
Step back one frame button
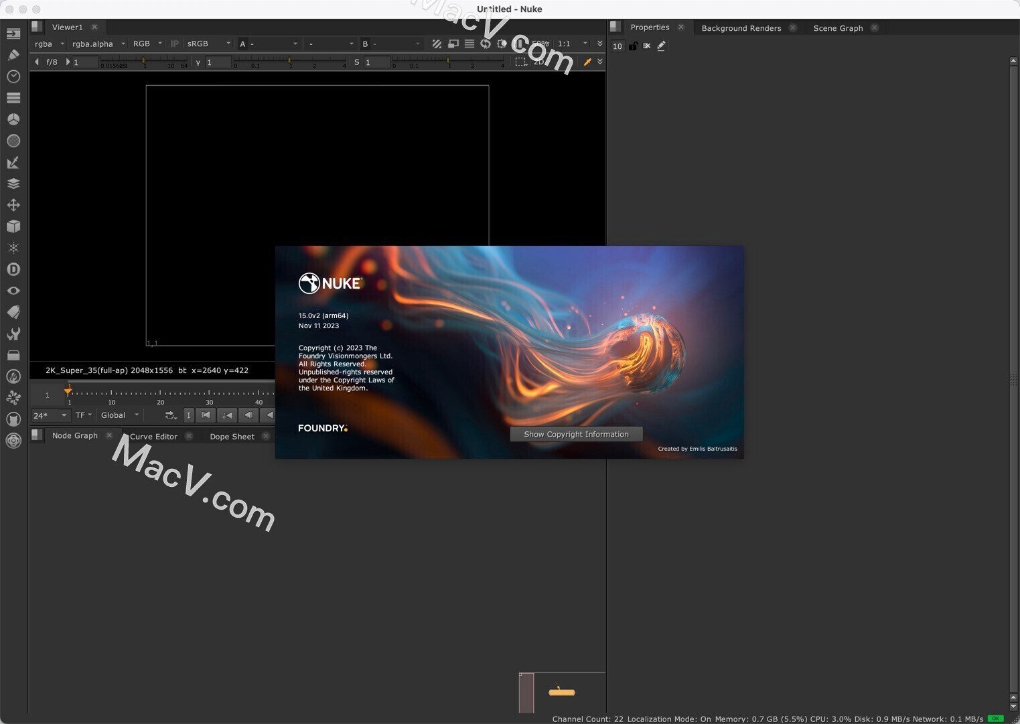pyautogui.click(x=248, y=415)
